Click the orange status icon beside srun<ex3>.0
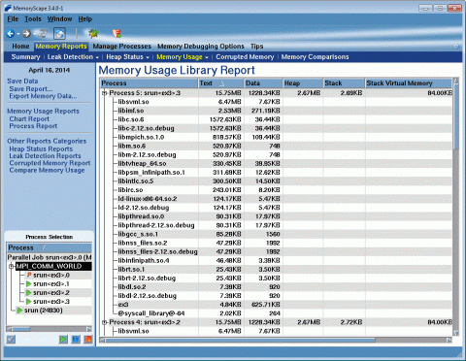Screen dimensions: 466x361 (29, 275)
